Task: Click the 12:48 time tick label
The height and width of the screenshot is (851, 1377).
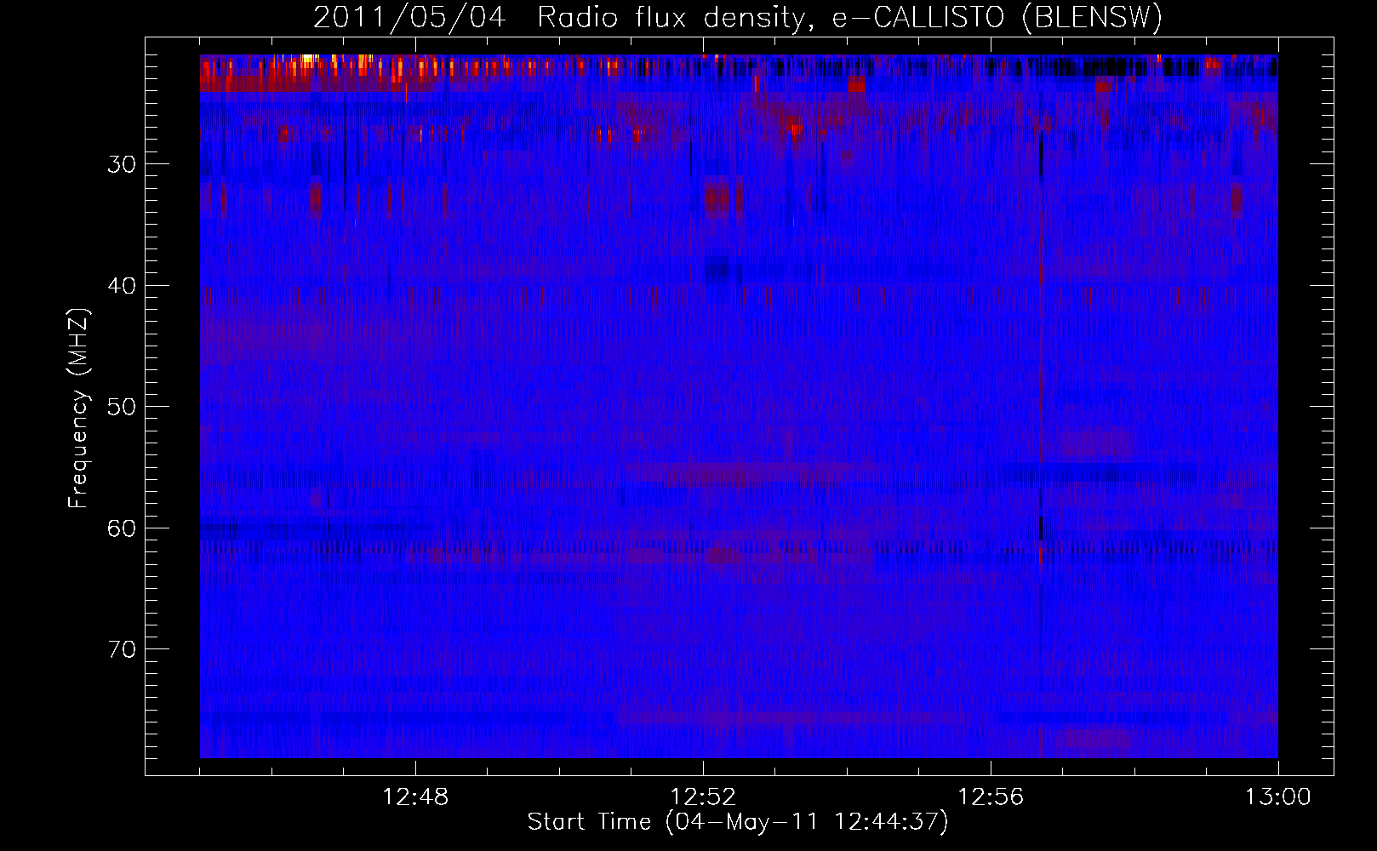Action: (415, 797)
